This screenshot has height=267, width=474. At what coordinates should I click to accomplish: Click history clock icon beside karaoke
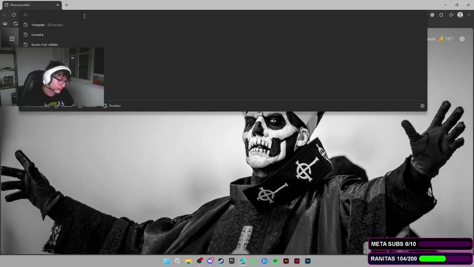[x=26, y=34]
